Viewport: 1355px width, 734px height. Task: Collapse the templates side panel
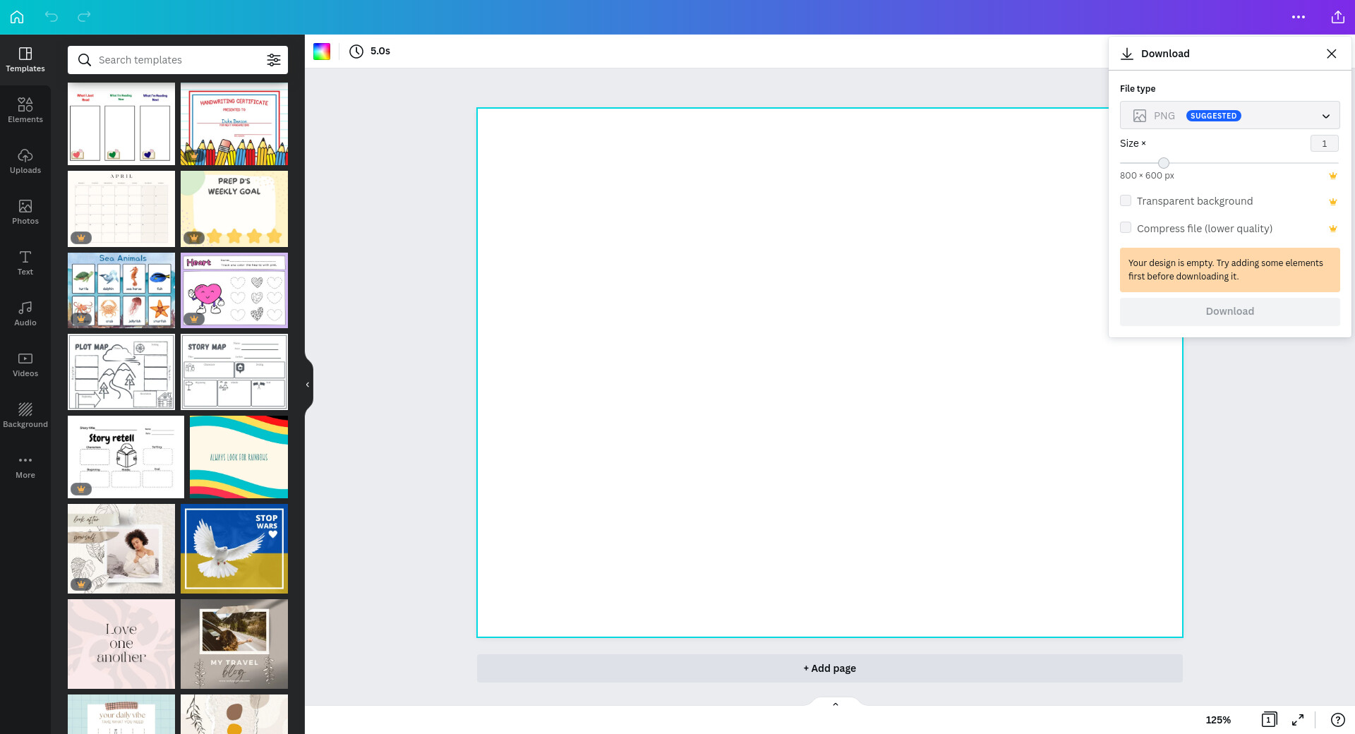(308, 385)
